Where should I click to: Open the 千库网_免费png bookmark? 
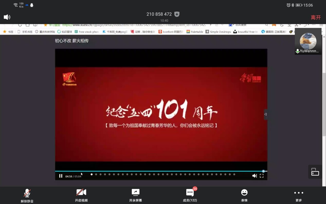pos(115,32)
